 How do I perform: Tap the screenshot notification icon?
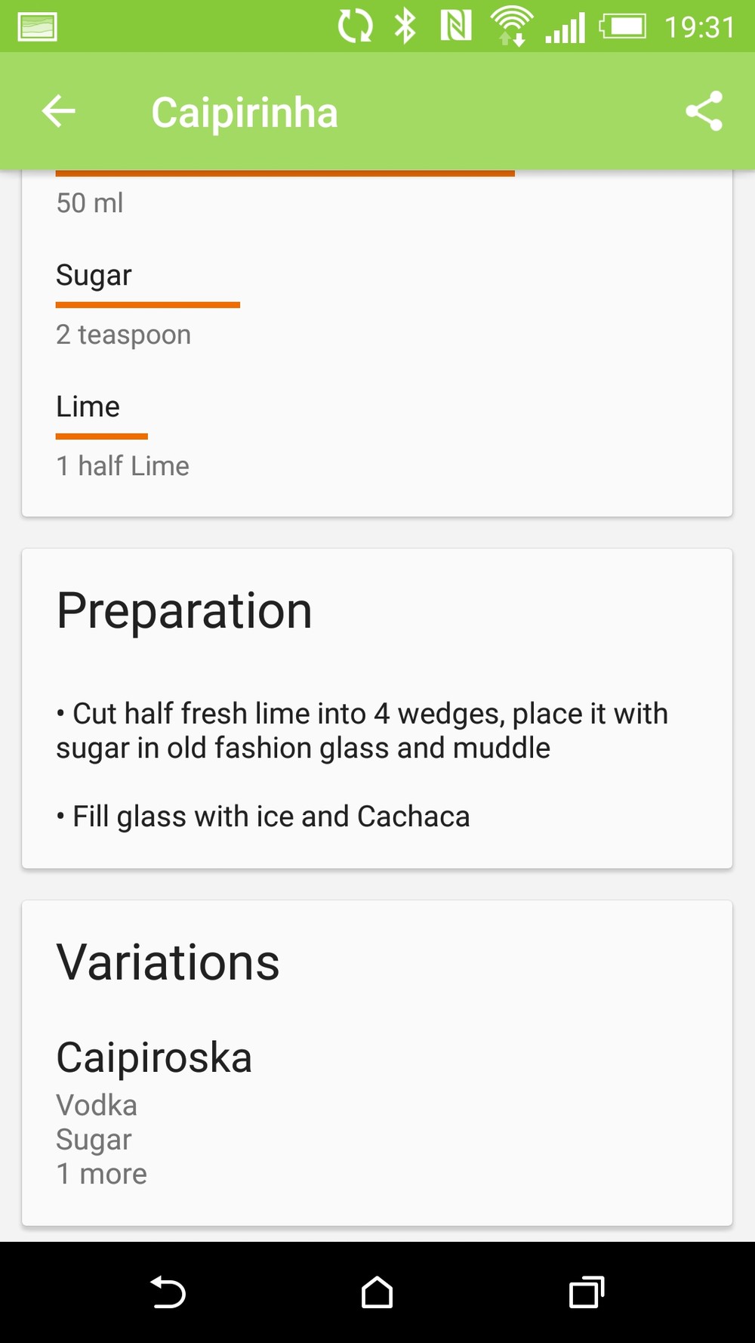click(x=37, y=26)
